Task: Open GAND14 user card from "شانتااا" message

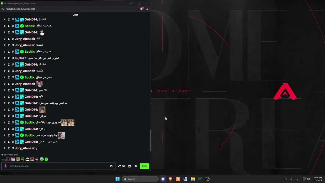Action: (31, 65)
